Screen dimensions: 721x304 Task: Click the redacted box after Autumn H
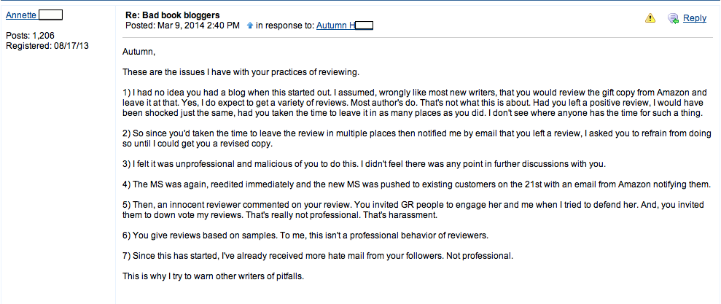tap(365, 26)
